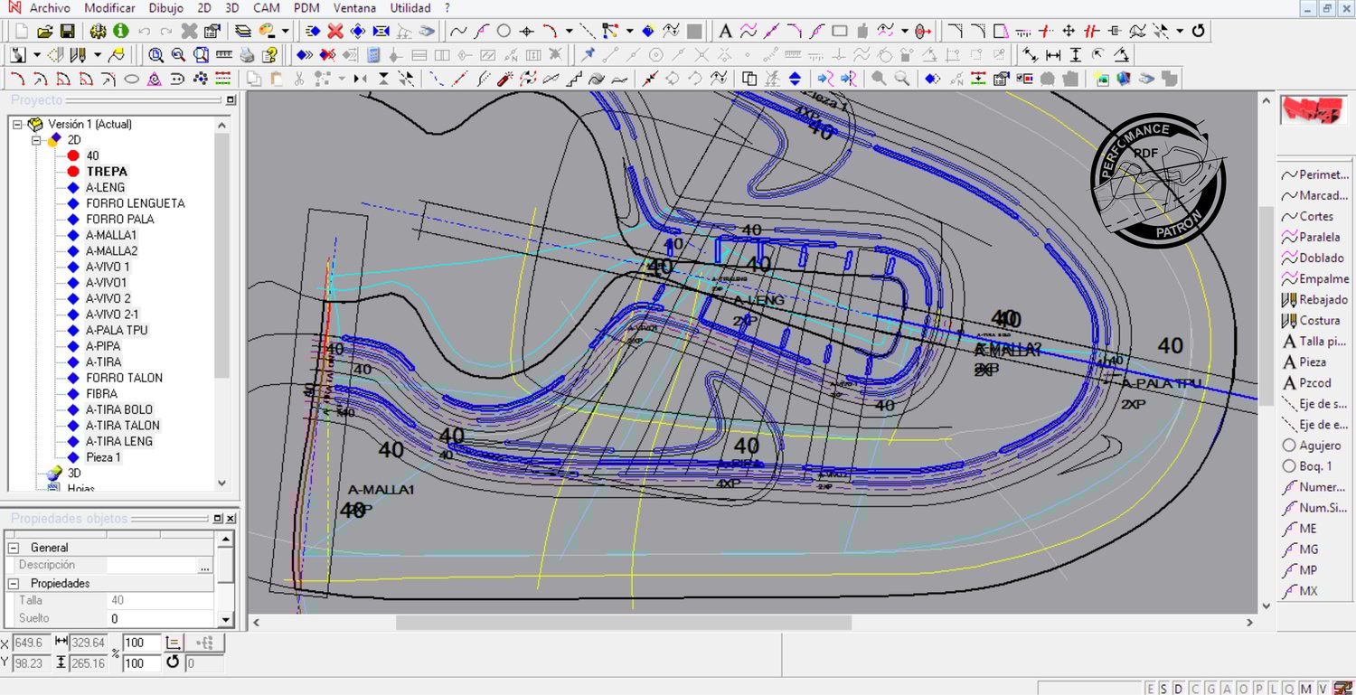The height and width of the screenshot is (695, 1356).
Task: Select the circle drawing tool
Action: point(504,31)
